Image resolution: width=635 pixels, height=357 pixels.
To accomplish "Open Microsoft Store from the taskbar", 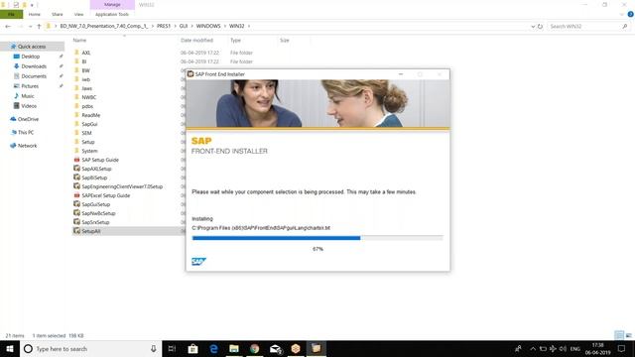I will [192, 348].
